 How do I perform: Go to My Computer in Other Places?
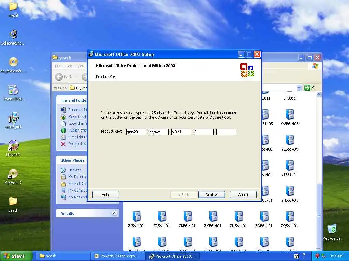77,190
